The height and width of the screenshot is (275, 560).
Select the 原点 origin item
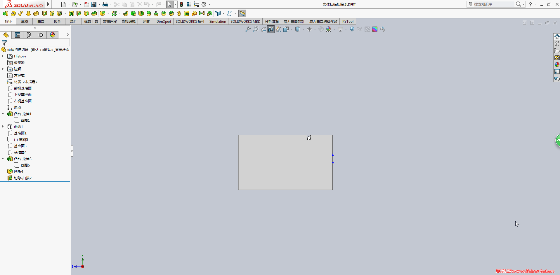pos(18,107)
